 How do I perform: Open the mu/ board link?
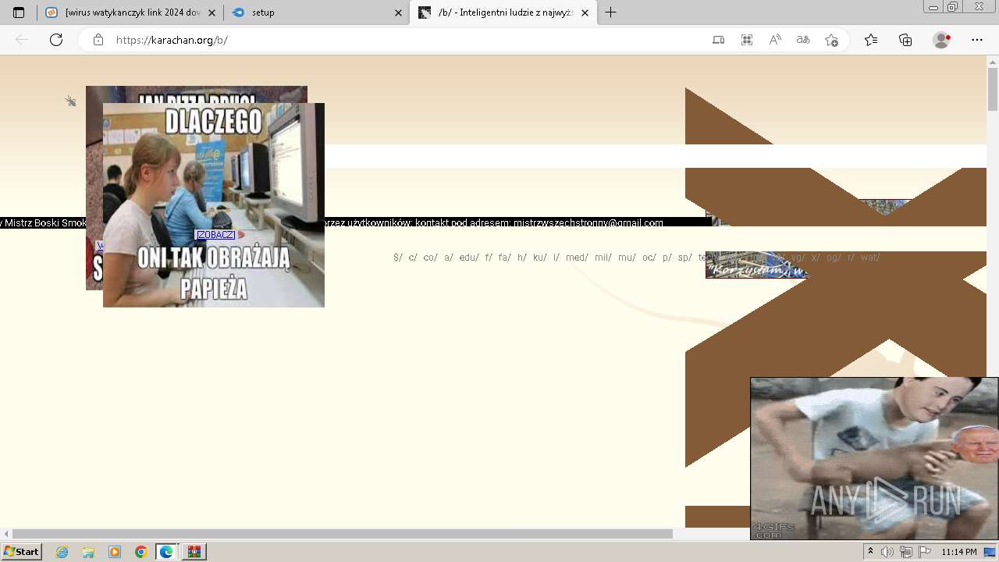[x=627, y=258]
